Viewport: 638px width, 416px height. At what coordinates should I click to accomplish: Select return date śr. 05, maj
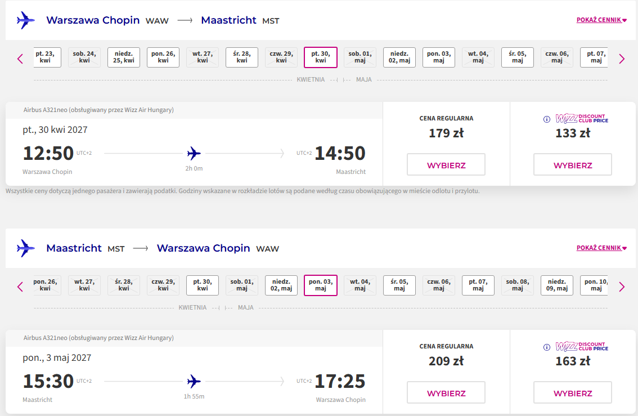(399, 285)
